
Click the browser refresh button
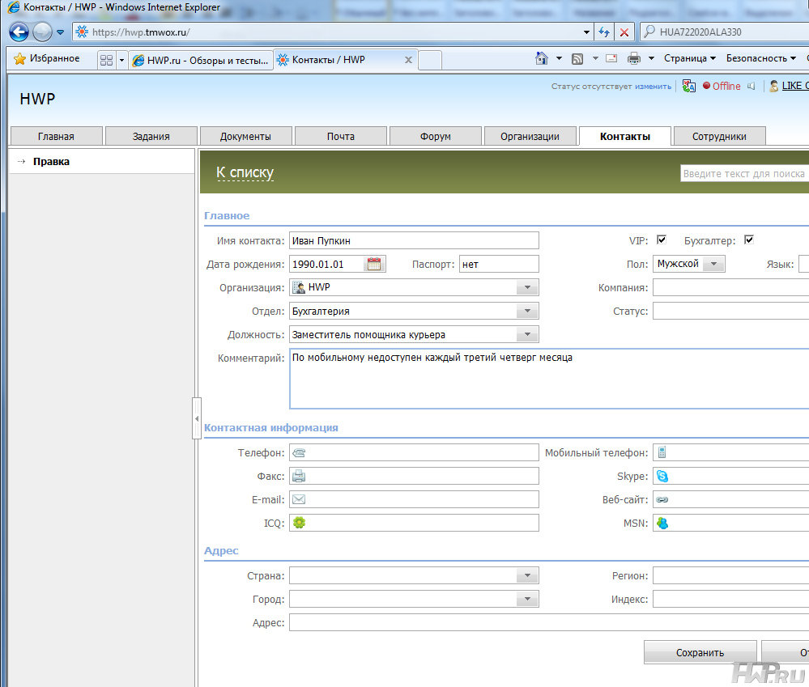[x=604, y=32]
